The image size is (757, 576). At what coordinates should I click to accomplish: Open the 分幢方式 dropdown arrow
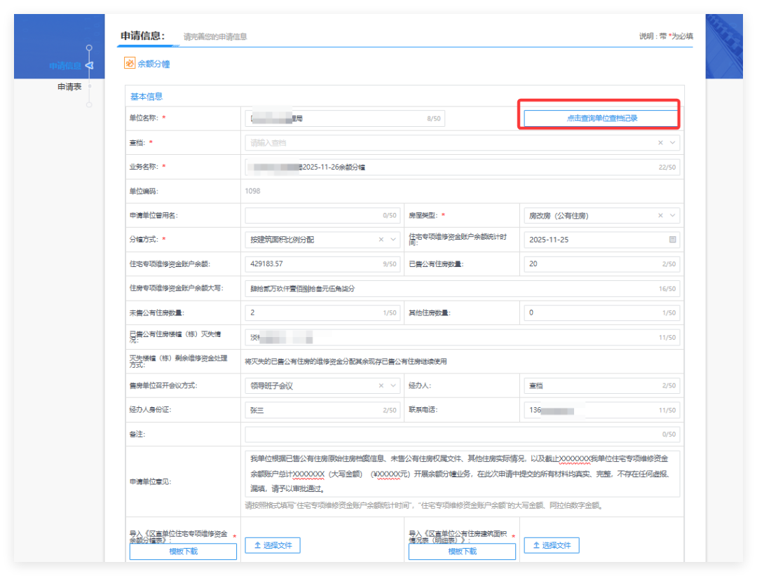coord(394,240)
